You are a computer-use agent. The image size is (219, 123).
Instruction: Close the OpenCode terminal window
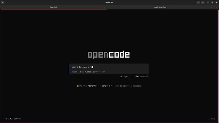217,2
